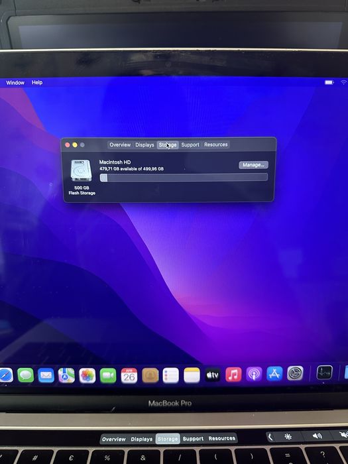348x464 pixels.
Task: Open Messages from the Dock
Action: coord(25,375)
